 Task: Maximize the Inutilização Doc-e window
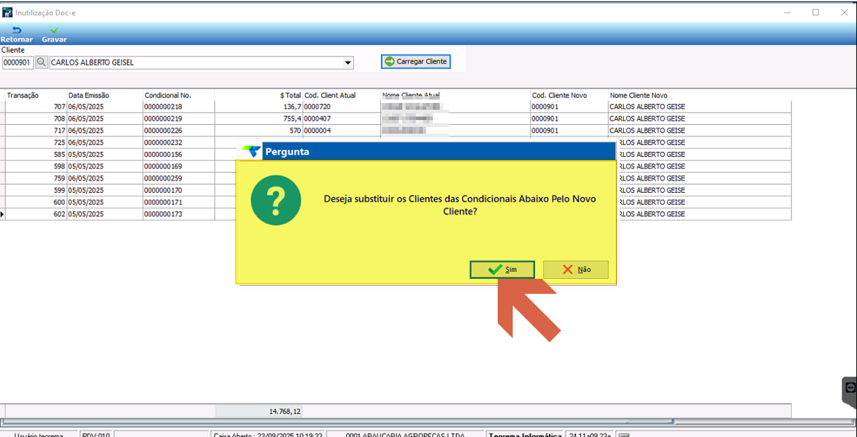[815, 12]
